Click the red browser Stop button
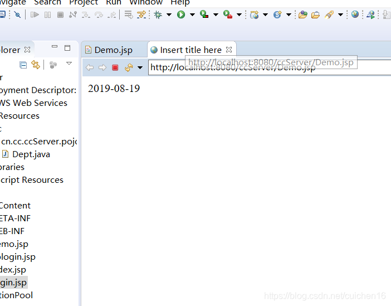 click(115, 67)
